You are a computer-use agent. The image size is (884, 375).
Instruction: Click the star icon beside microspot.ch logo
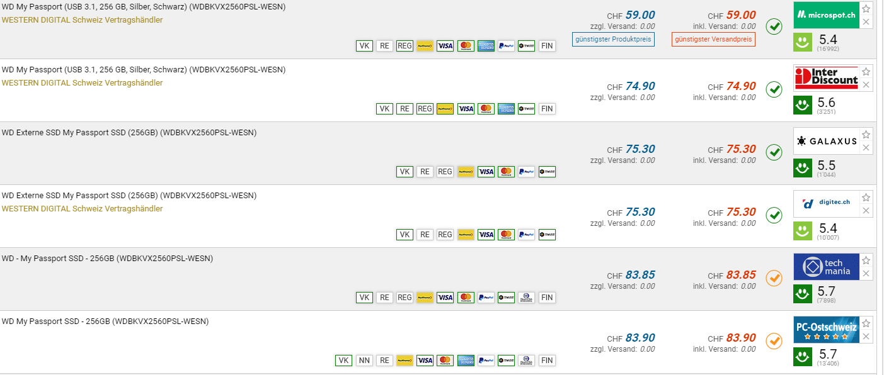point(866,9)
